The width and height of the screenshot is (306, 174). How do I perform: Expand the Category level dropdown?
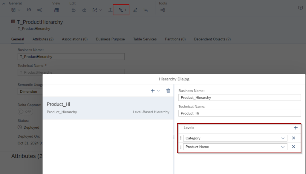pyautogui.click(x=283, y=138)
